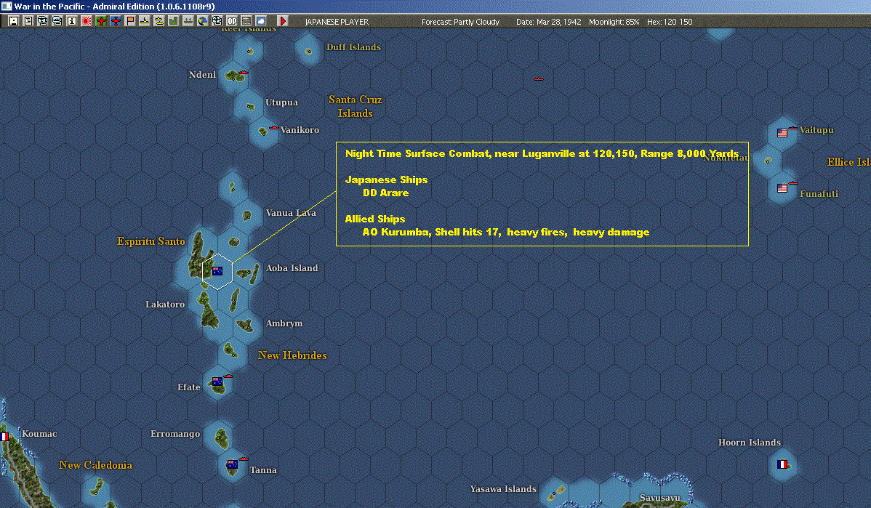The height and width of the screenshot is (508, 871).
Task: Click the cloud weather toolbar icon
Action: 260,21
